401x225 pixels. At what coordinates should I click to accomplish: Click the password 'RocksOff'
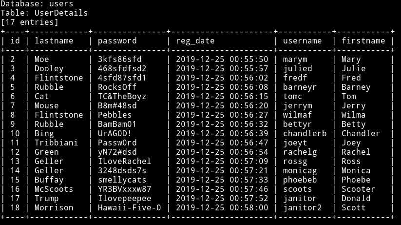pos(117,87)
